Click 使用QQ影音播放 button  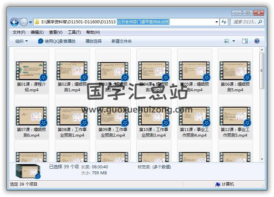point(57,41)
